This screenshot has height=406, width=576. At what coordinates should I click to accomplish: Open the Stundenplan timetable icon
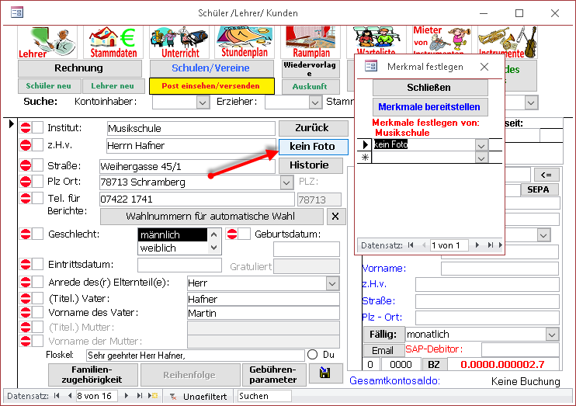245,42
